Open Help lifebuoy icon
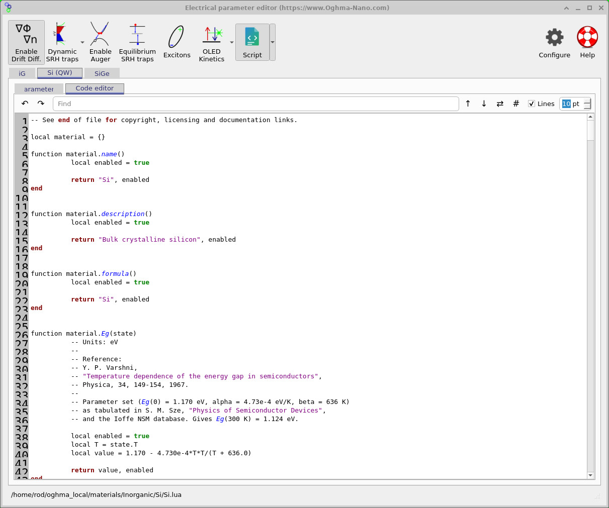This screenshot has width=609, height=508. 587,42
